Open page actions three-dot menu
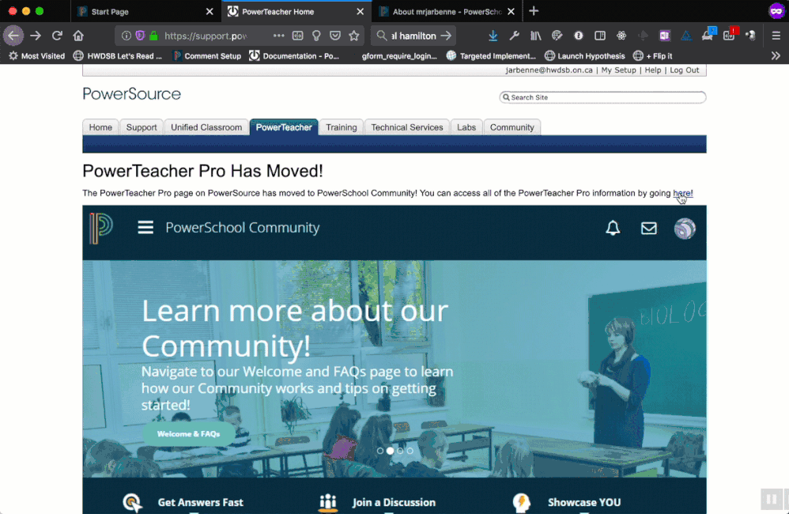Image resolution: width=789 pixels, height=514 pixels. tap(279, 36)
